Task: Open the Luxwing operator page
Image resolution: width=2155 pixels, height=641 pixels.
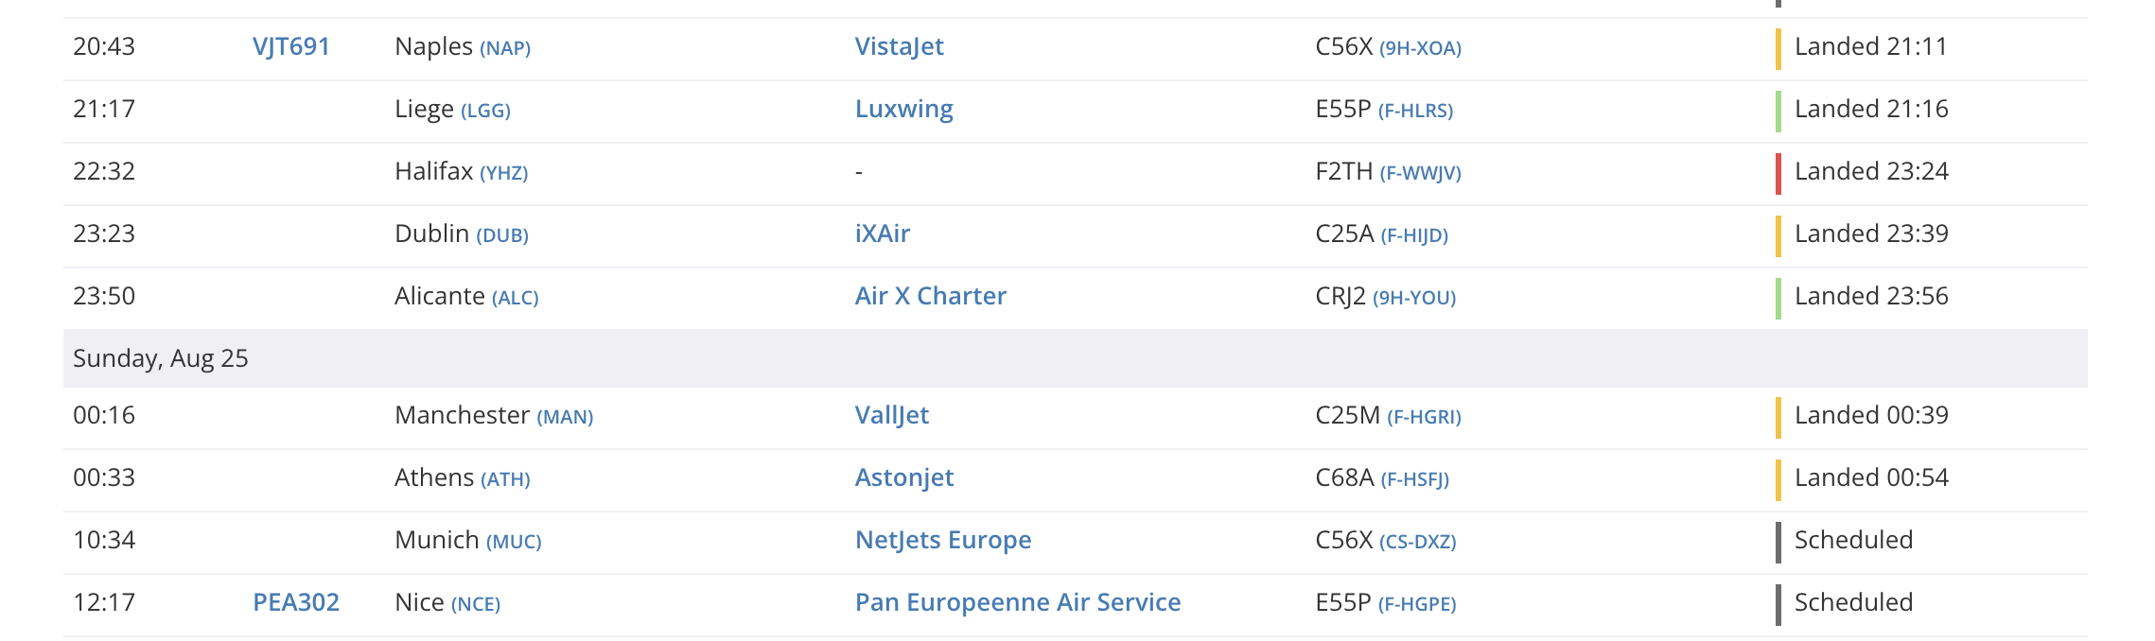Action: (903, 110)
